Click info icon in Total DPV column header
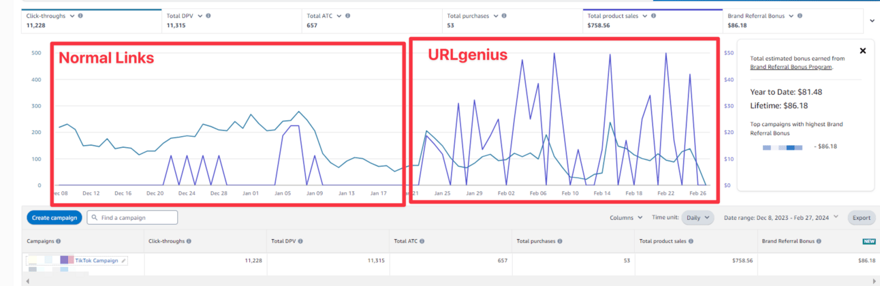880x286 pixels. coord(299,241)
